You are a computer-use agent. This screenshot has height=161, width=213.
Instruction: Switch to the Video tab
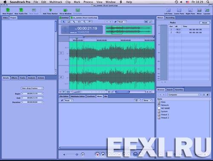(x=5, y=18)
